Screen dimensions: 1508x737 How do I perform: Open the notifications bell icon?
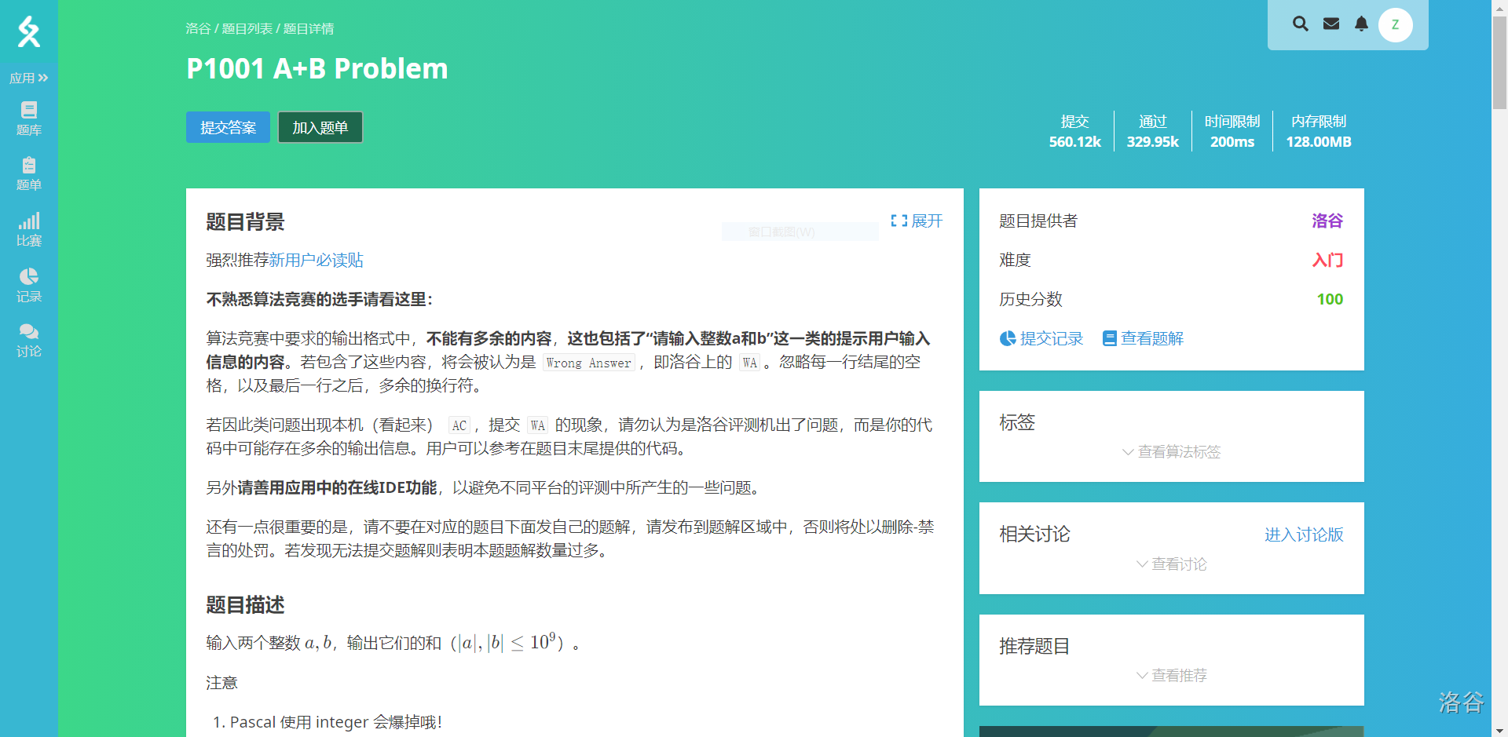(x=1362, y=24)
